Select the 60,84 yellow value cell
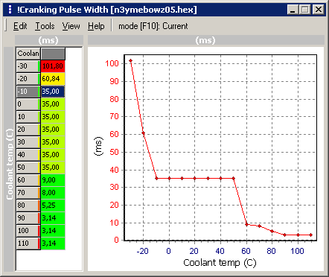This screenshot has width=329, height=277. (53, 79)
